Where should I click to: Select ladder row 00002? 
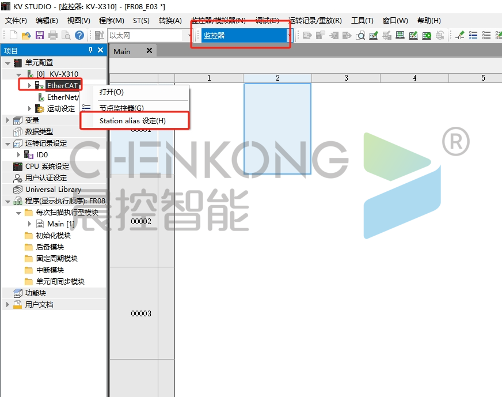[x=141, y=221]
